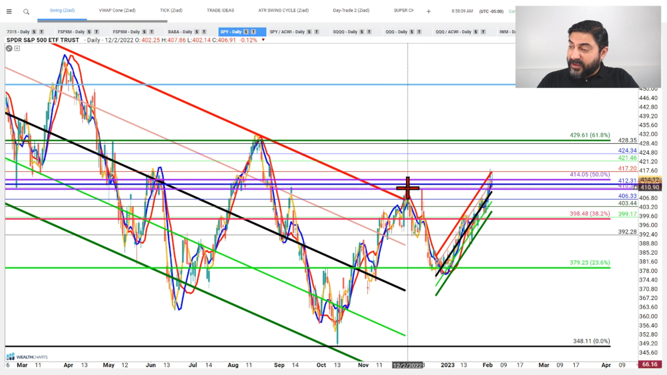667x375 pixels.
Task: Click the H:407.86 high value in header
Action: click(173, 40)
